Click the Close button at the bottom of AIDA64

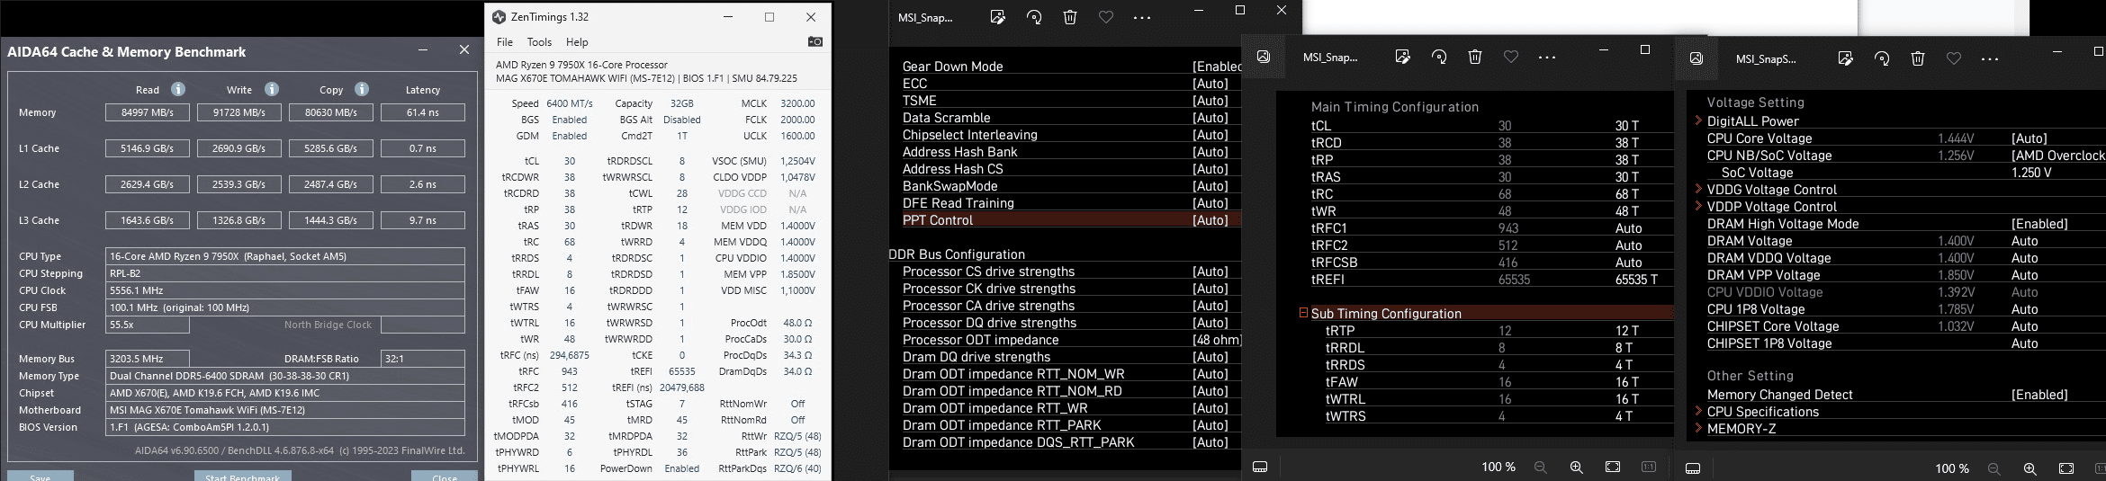pos(445,476)
